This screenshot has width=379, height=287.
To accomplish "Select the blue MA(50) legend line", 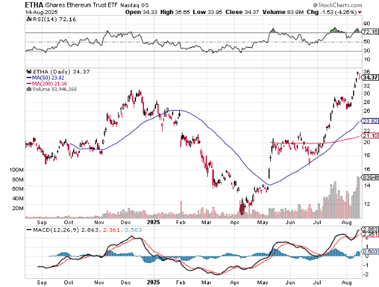I will [29, 78].
